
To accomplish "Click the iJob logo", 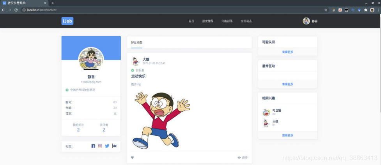I will pyautogui.click(x=67, y=21).
